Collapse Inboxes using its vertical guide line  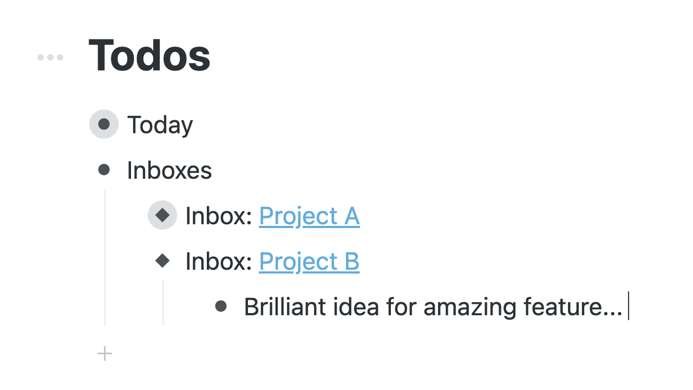pyautogui.click(x=104, y=257)
